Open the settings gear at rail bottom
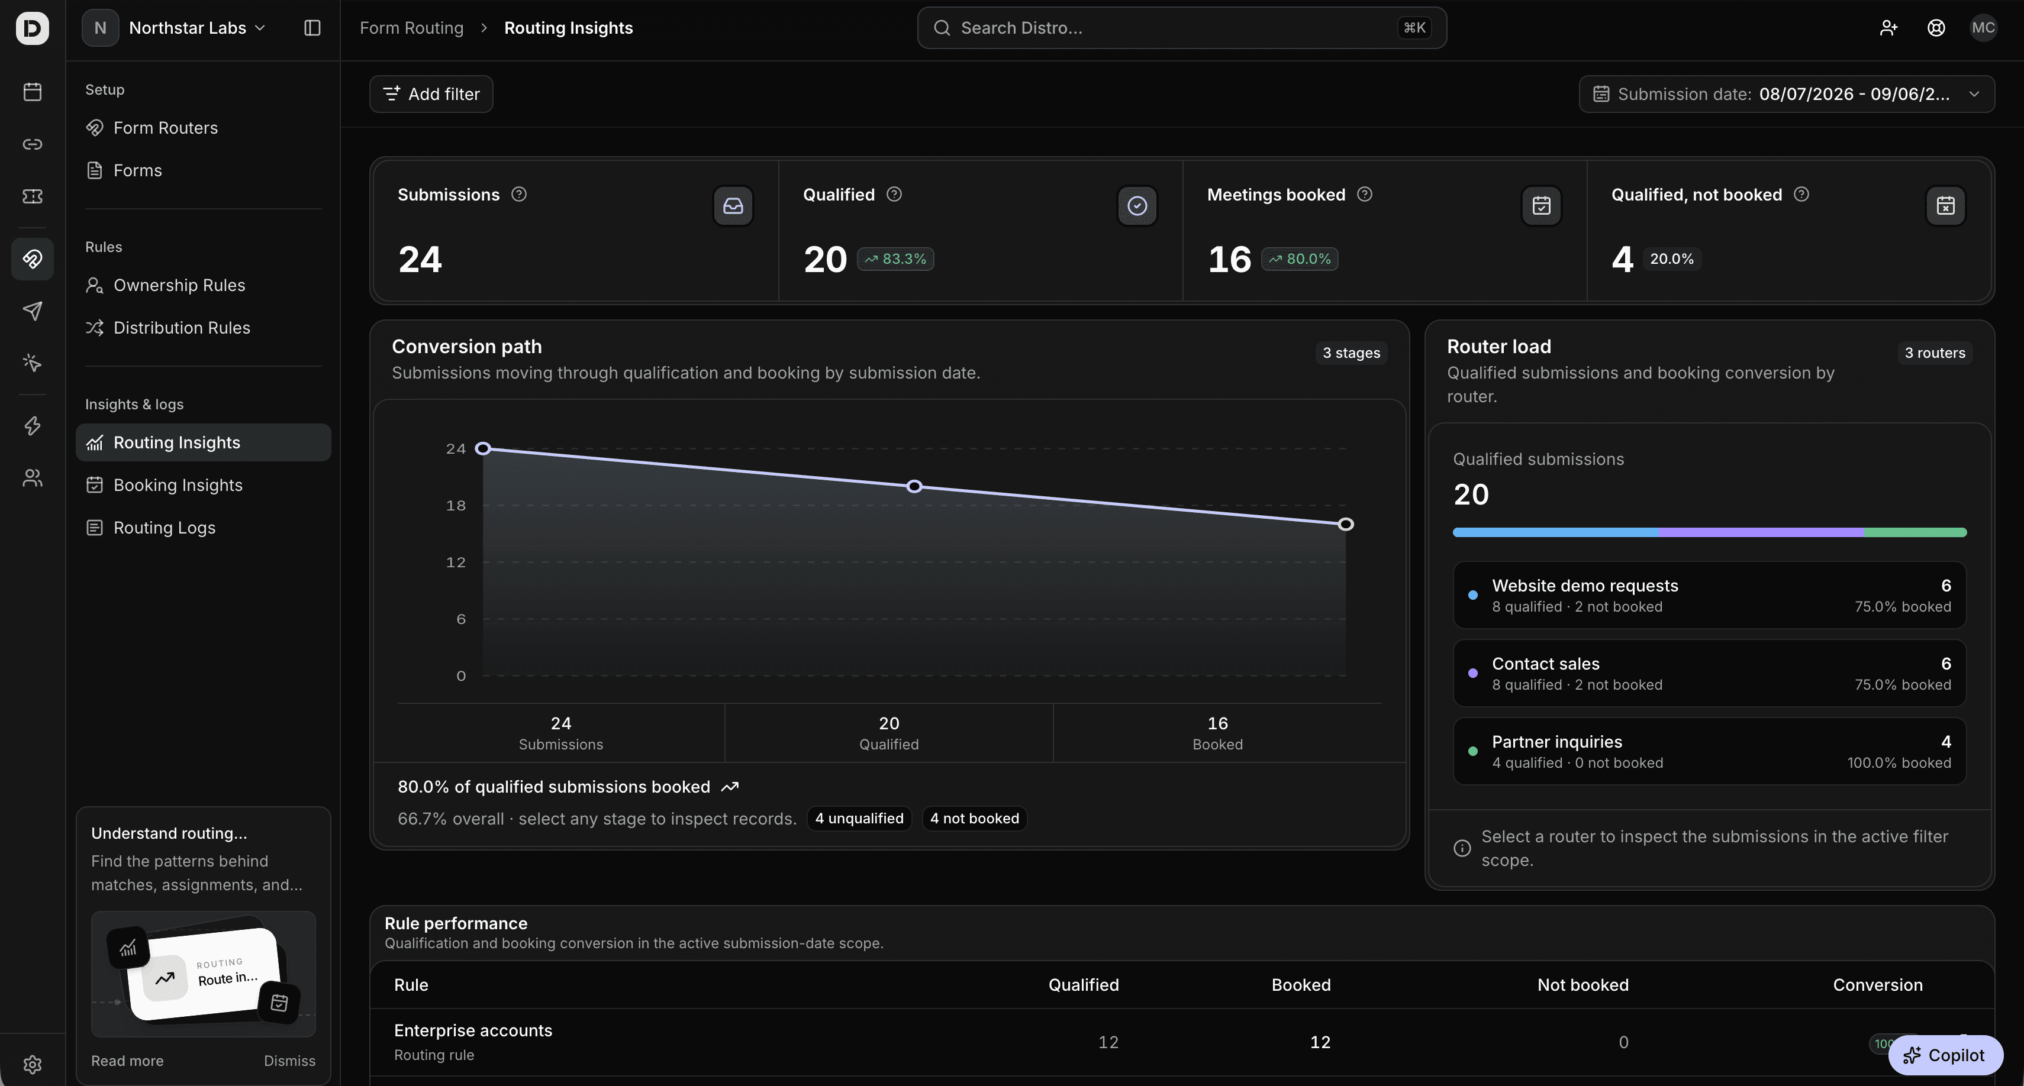Viewport: 2024px width, 1086px height. (32, 1064)
